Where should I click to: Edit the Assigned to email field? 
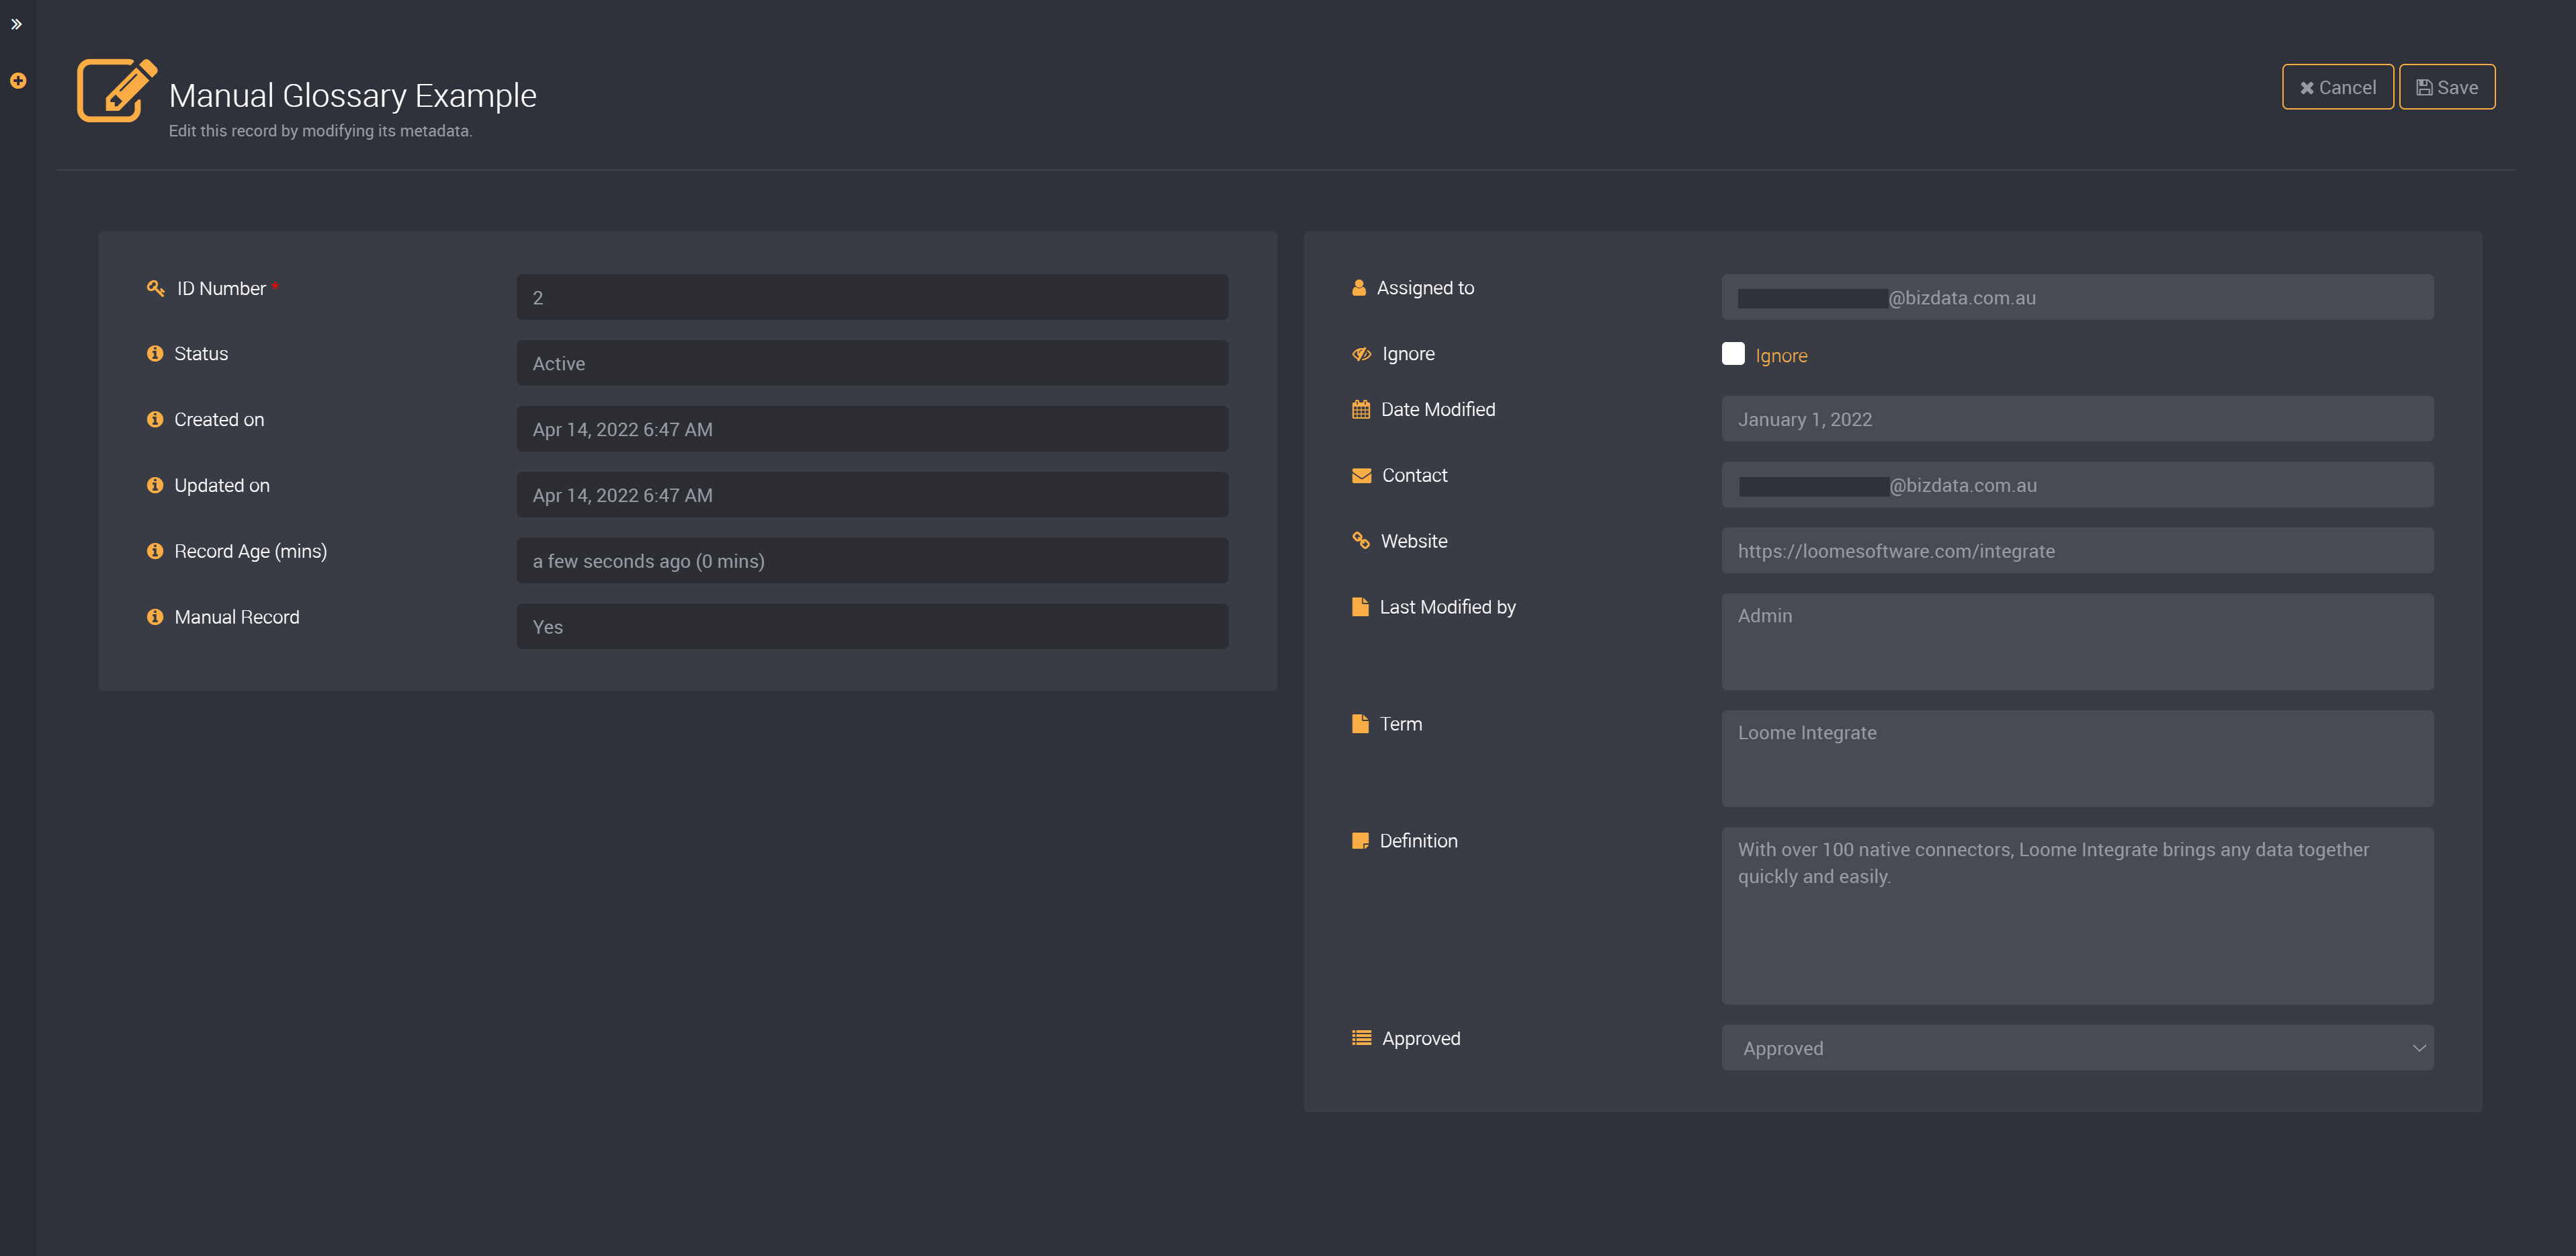click(x=2077, y=298)
